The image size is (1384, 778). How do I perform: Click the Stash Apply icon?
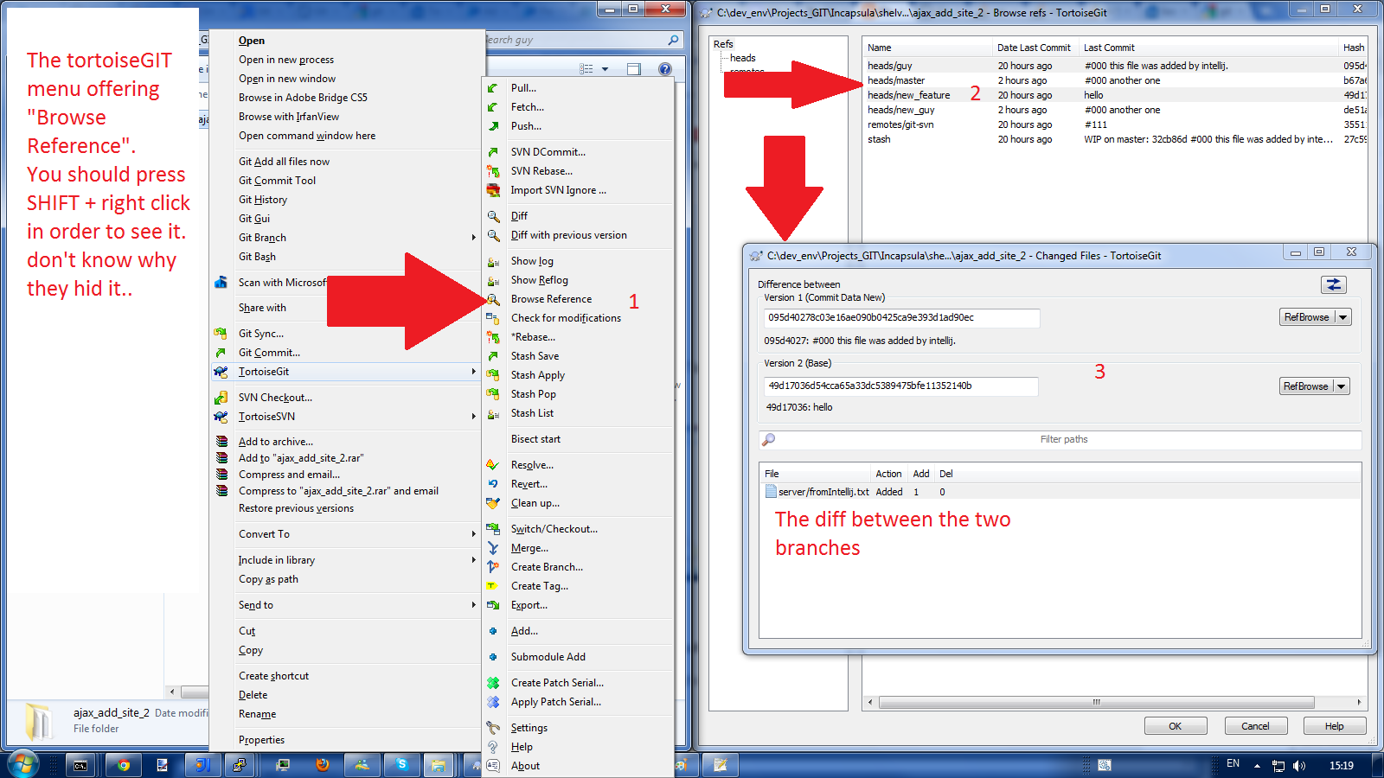493,375
